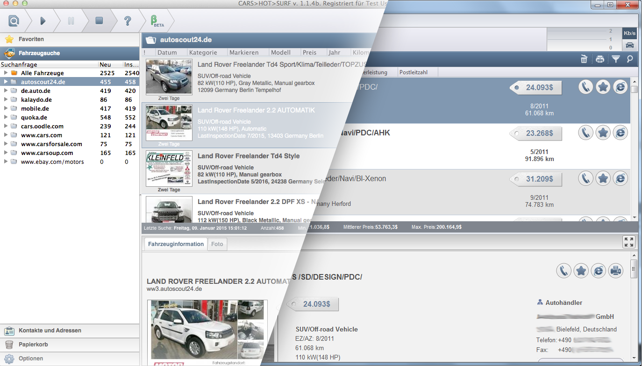642x366 pixels.
Task: Switch to the Foto tab
Action: point(217,244)
